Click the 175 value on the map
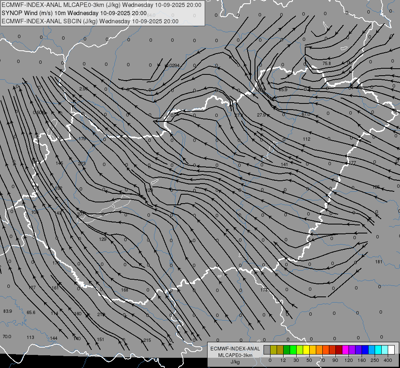 56,263
